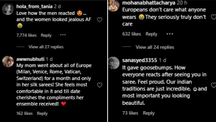View the 632 likes list
This screenshot has width=216, height=122.
click(x=132, y=34)
